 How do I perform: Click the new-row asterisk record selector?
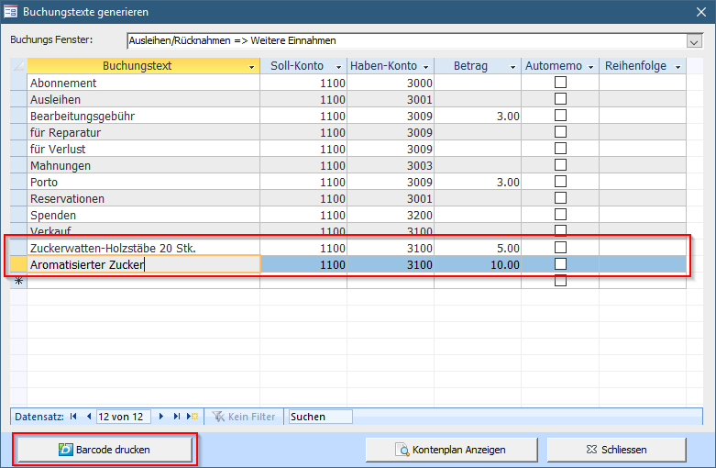tap(18, 281)
